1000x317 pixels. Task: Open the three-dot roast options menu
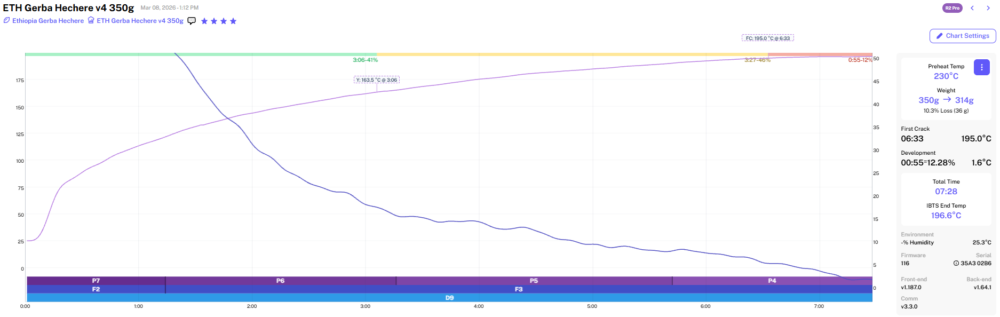tap(981, 67)
